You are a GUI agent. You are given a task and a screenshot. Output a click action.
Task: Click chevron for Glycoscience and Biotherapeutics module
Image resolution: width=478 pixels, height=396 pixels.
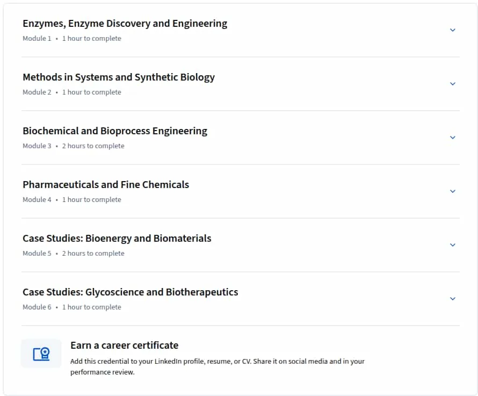point(452,298)
